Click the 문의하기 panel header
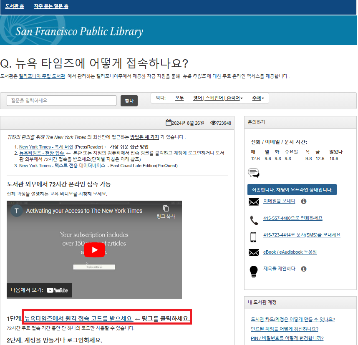Viewport: 358px width, 345px height. pyautogui.click(x=300, y=122)
